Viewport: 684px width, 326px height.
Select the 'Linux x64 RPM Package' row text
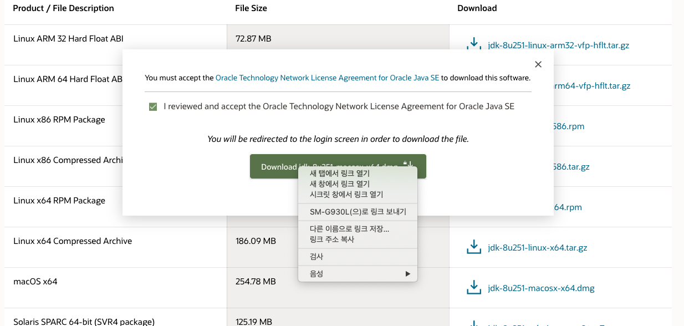point(59,201)
